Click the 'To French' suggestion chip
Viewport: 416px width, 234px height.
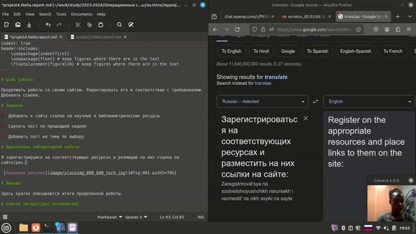(393, 51)
